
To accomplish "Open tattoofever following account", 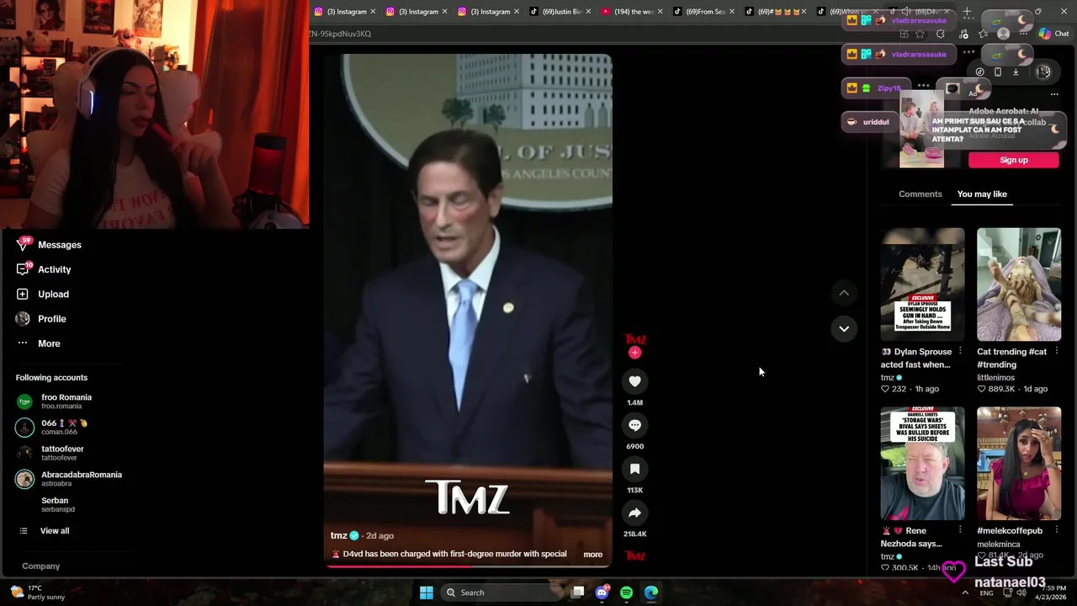I will point(50,453).
